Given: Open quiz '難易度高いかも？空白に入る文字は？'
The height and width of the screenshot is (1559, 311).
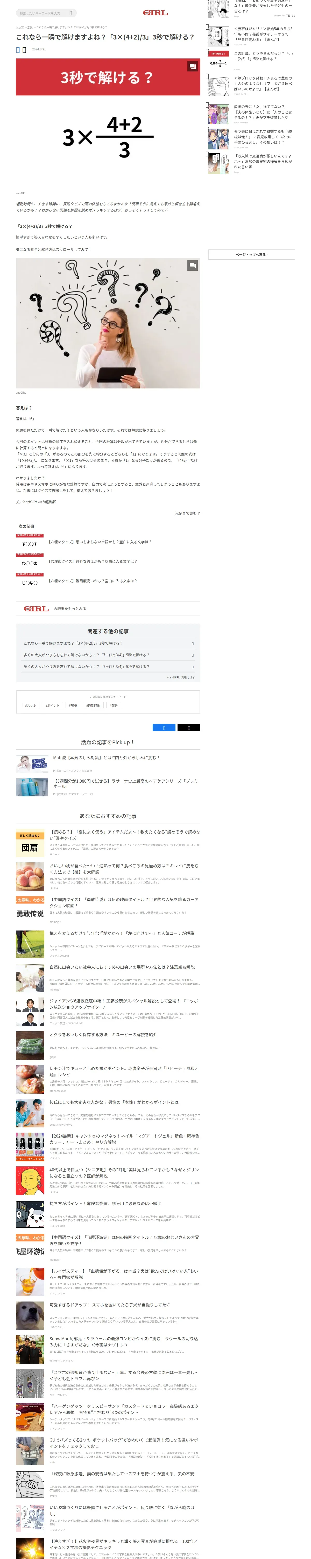Looking at the screenshot, I should pyautogui.click(x=93, y=580).
